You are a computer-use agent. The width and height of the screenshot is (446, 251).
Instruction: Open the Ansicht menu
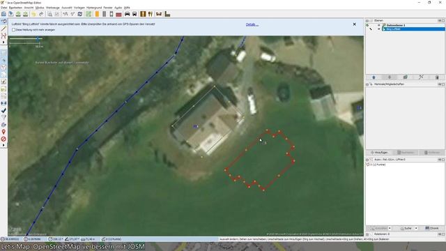coord(29,8)
